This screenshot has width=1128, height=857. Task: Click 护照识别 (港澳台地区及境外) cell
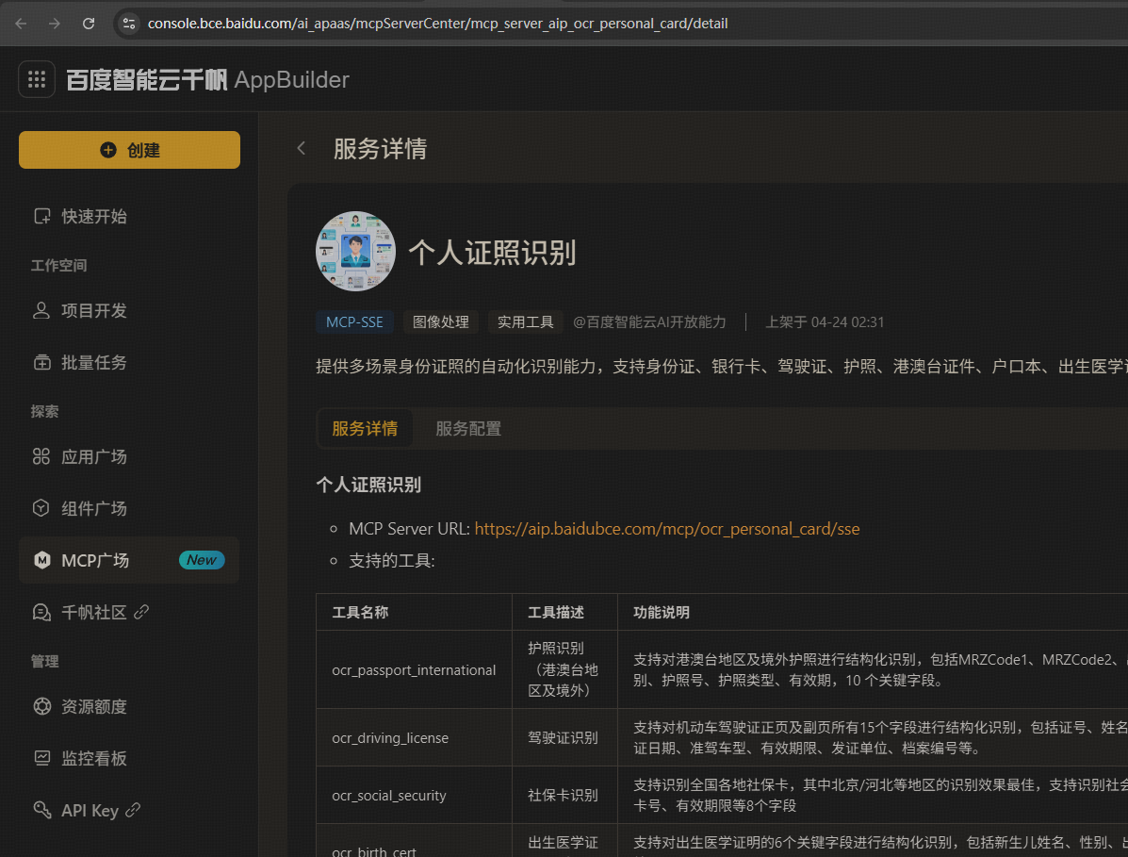564,669
